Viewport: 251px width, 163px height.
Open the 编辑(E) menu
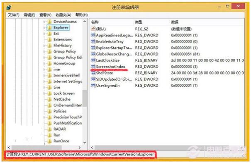pyautogui.click(x=29, y=15)
